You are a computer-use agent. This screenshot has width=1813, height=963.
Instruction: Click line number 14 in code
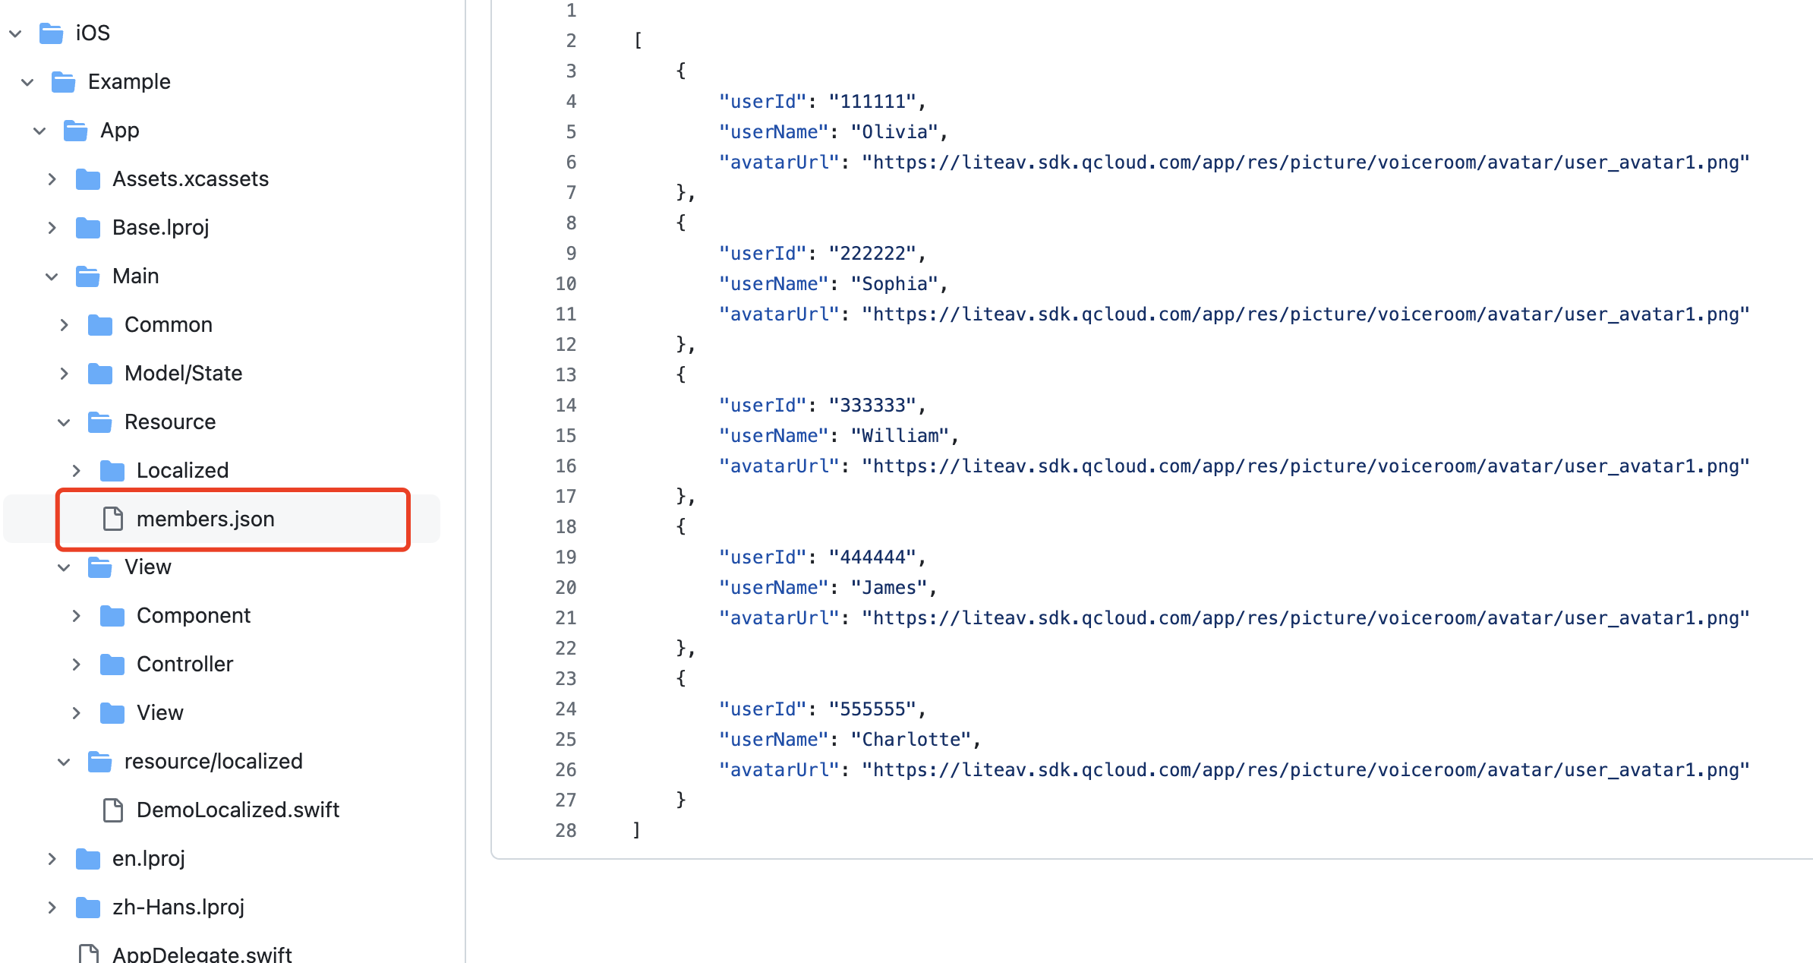(x=566, y=406)
